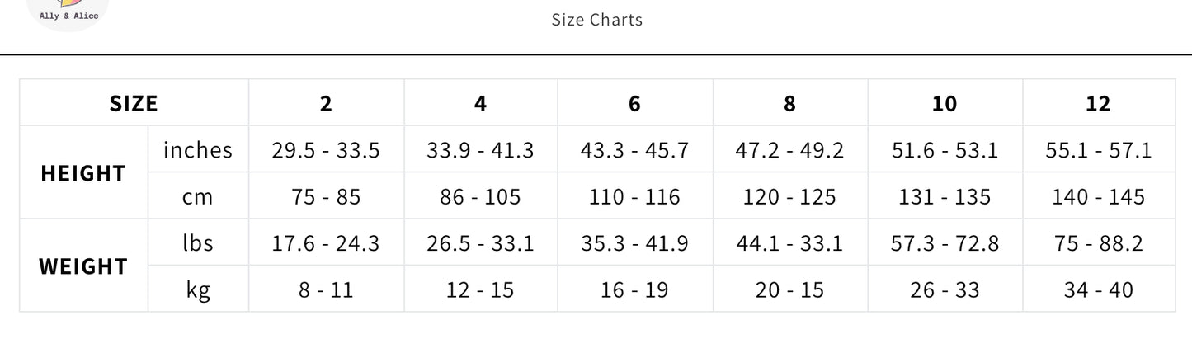Click the size 10 column header
This screenshot has width=1192, height=353.
click(x=945, y=103)
